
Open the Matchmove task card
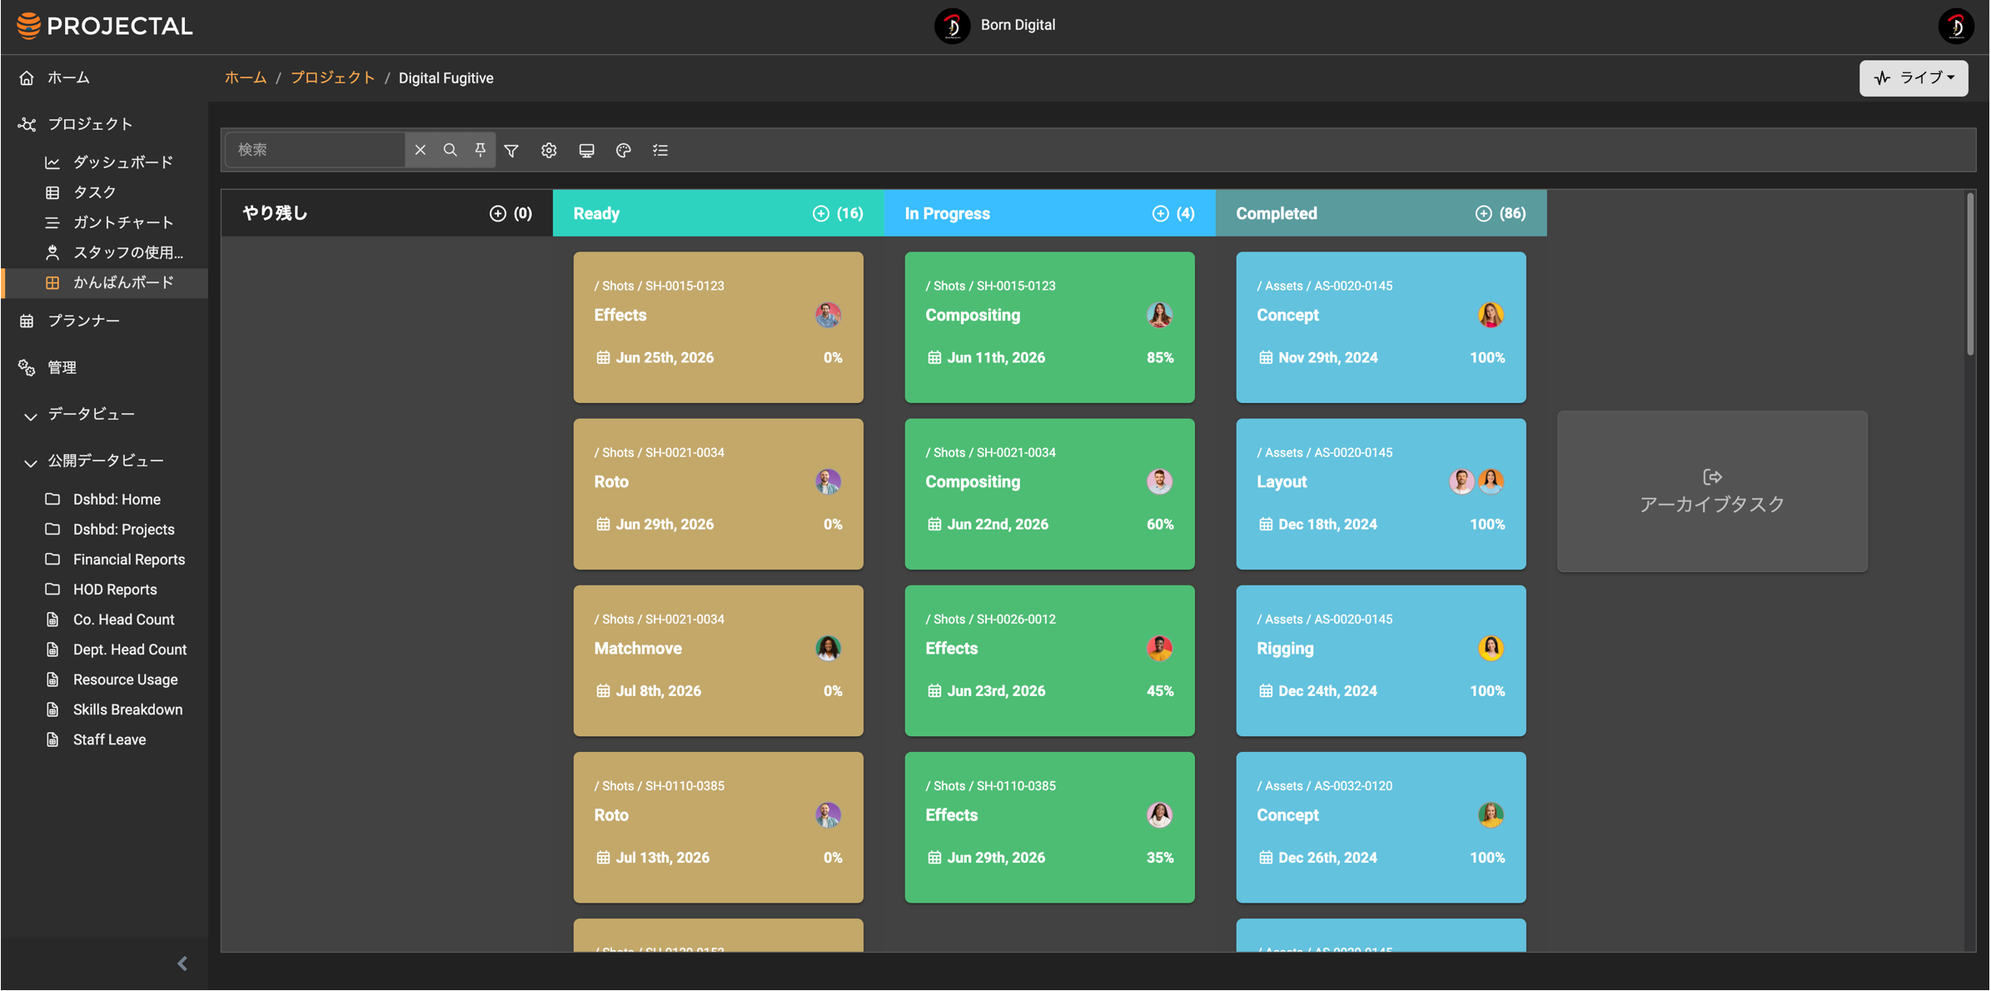pos(718,660)
